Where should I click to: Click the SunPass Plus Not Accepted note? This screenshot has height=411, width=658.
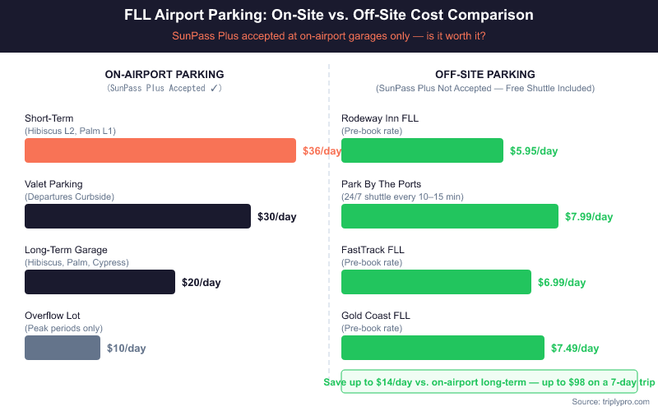(x=485, y=88)
